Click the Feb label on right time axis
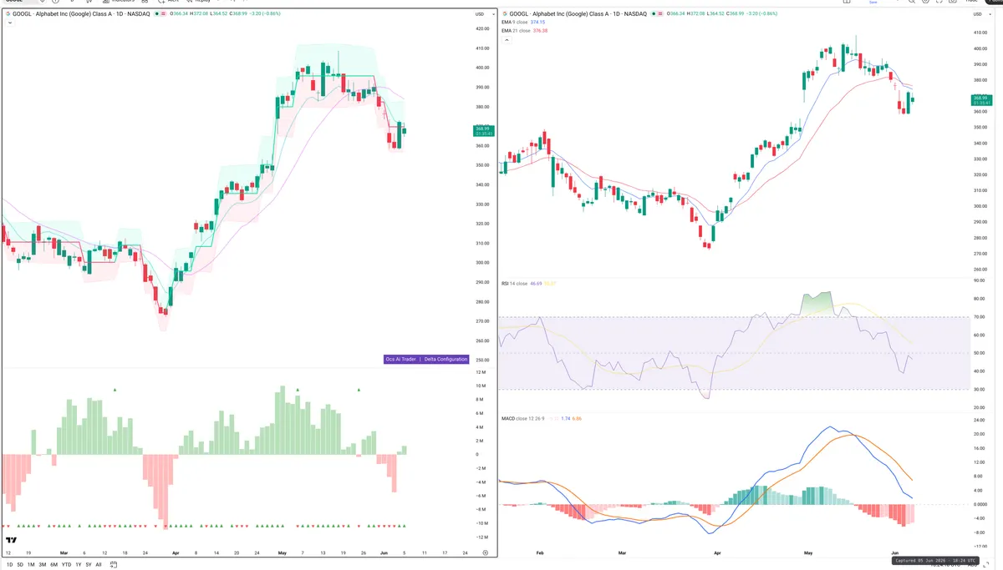The image size is (1003, 570). 539,552
